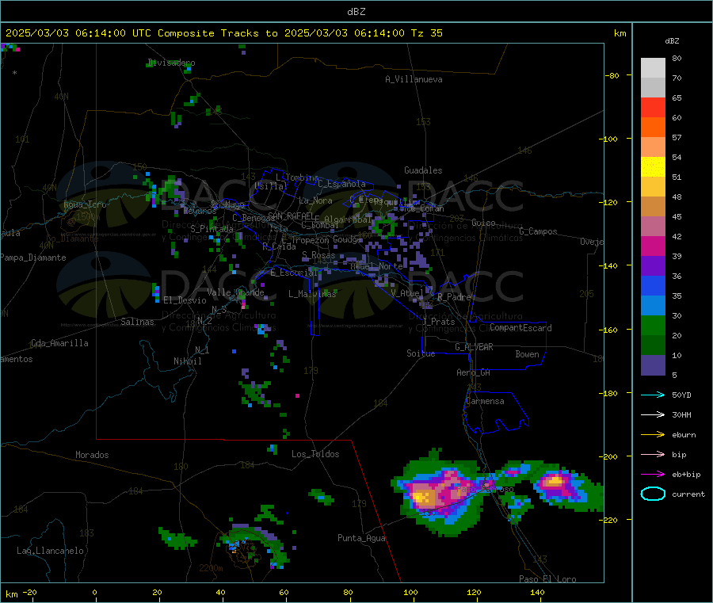Click the cyan 50YD arrow in legend
This screenshot has width=713, height=603.
(653, 395)
